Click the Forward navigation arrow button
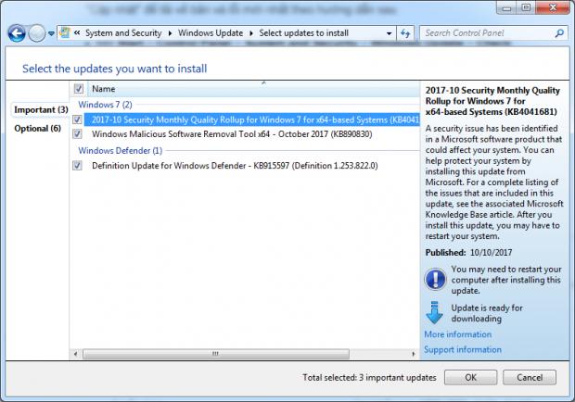Image resolution: width=575 pixels, height=402 pixels. click(37, 33)
